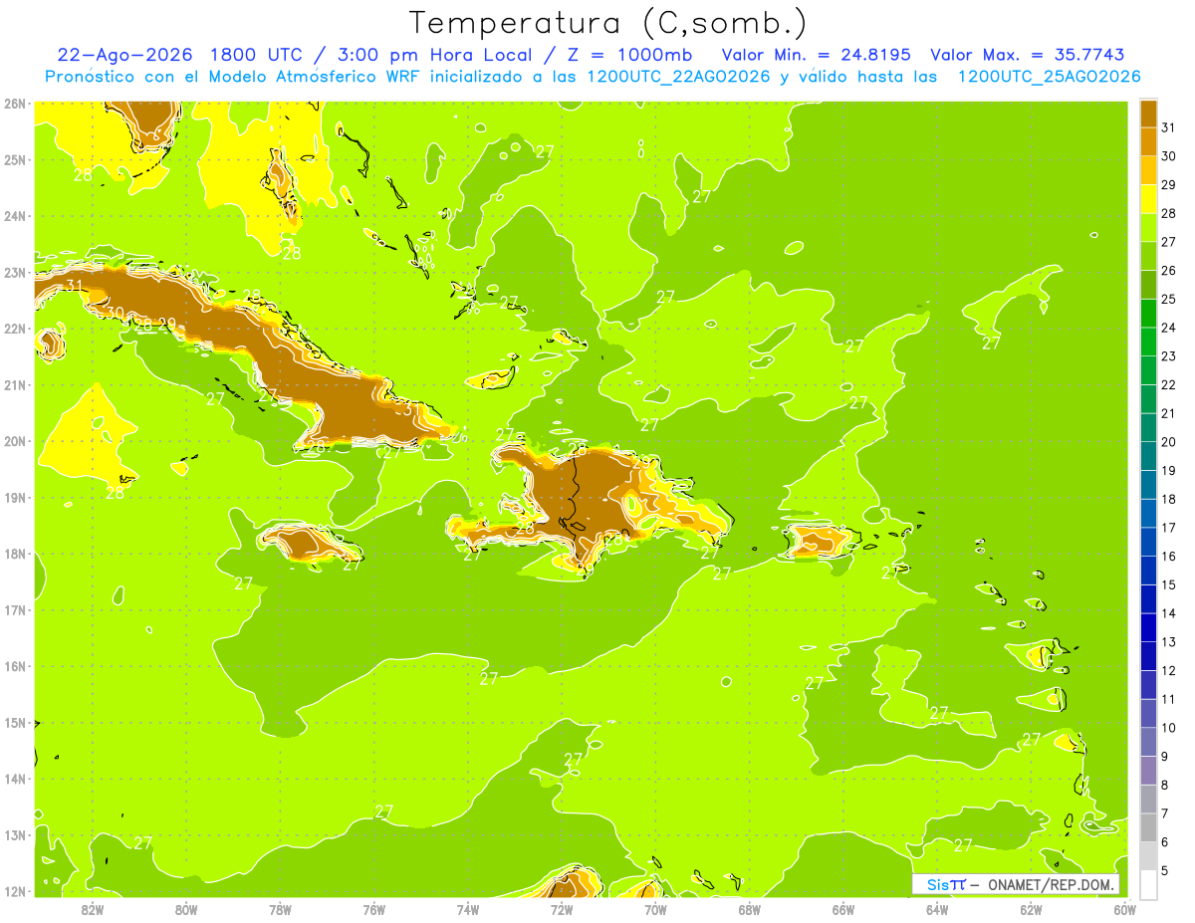Select the "1200UTC_22AGO2026" initialization time
This screenshot has width=1195, height=923.
coord(677,77)
